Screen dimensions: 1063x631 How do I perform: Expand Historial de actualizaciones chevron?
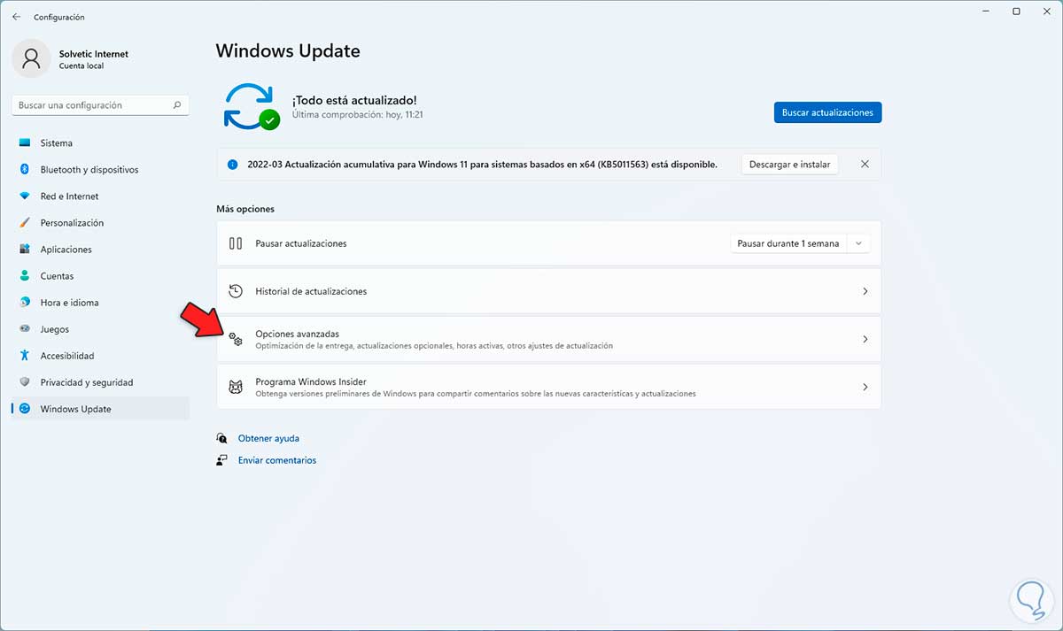(x=865, y=291)
